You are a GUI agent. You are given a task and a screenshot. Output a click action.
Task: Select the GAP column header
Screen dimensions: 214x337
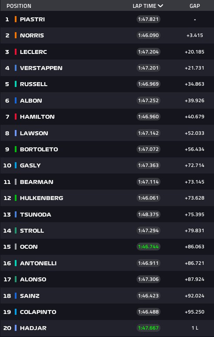coord(194,6)
